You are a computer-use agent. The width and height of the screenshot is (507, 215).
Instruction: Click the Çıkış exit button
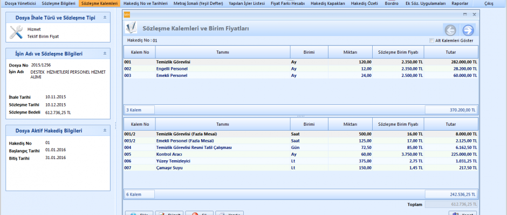coord(489,4)
